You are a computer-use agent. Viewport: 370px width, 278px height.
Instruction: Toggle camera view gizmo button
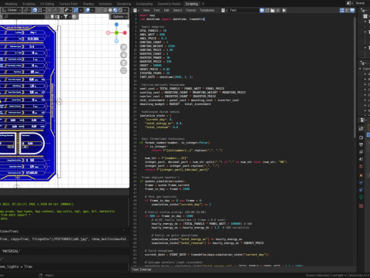coord(124,63)
